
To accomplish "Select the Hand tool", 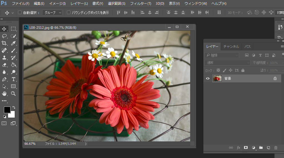I will click(x=4, y=94).
